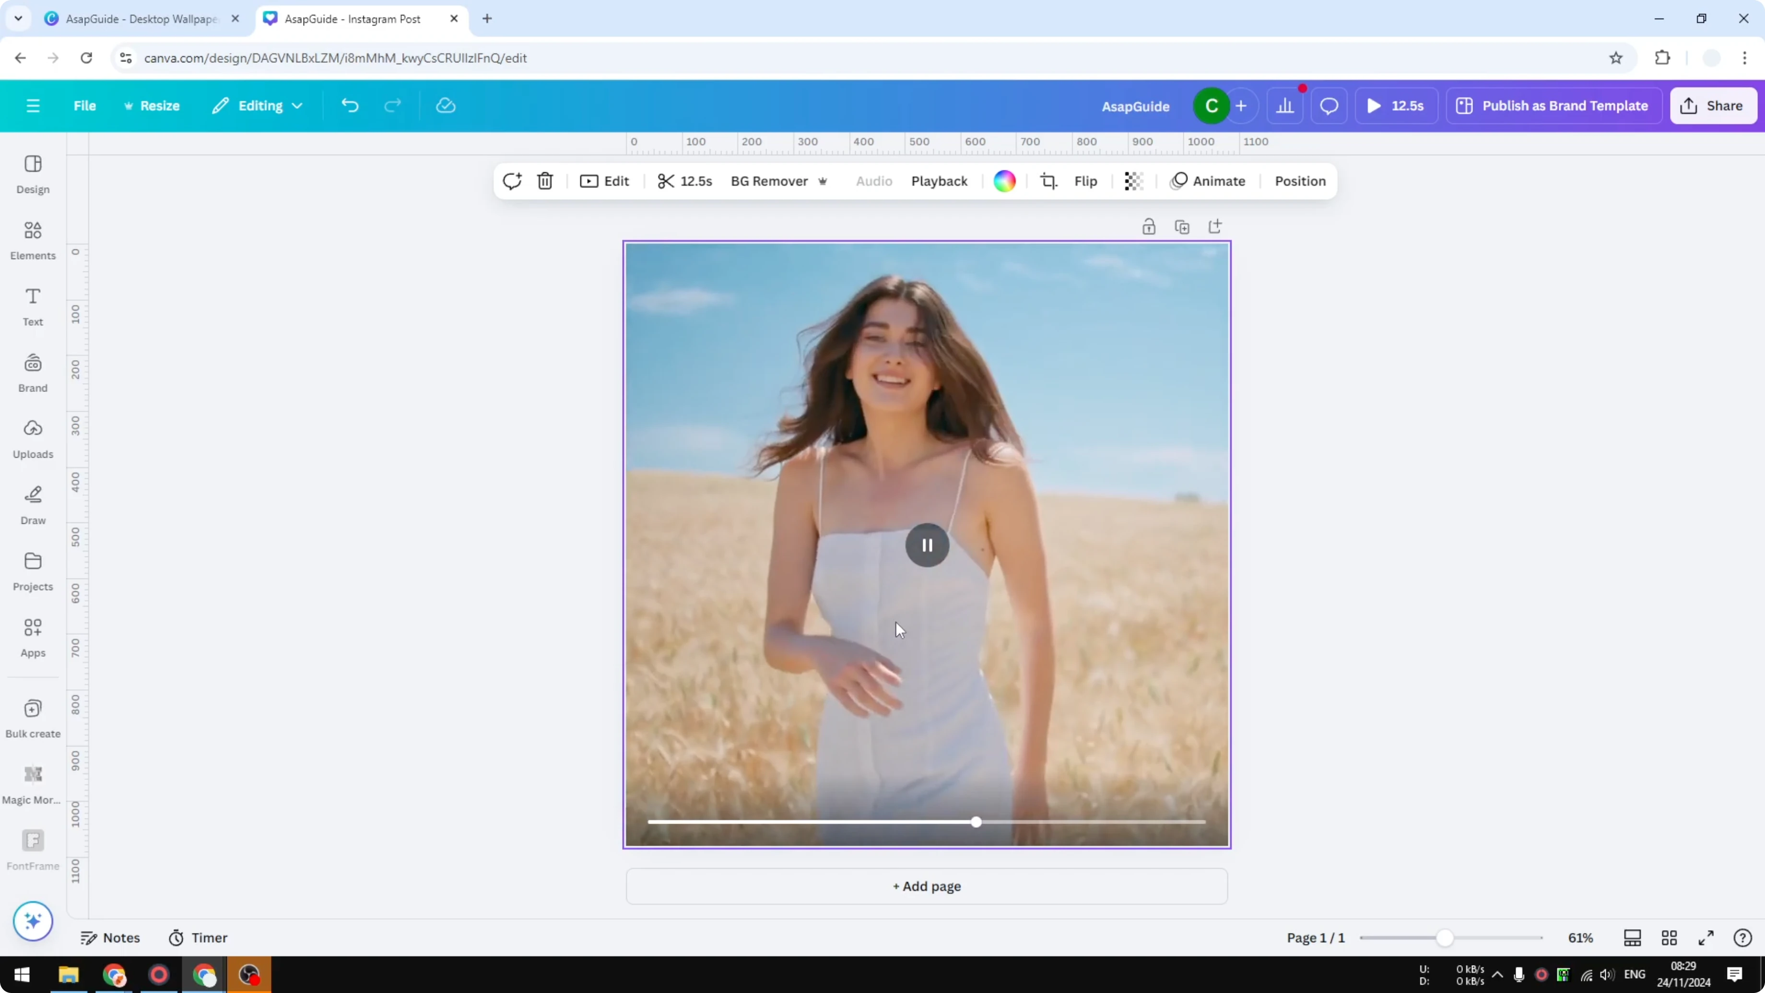Open the browser tab search dropdown

pyautogui.click(x=19, y=19)
